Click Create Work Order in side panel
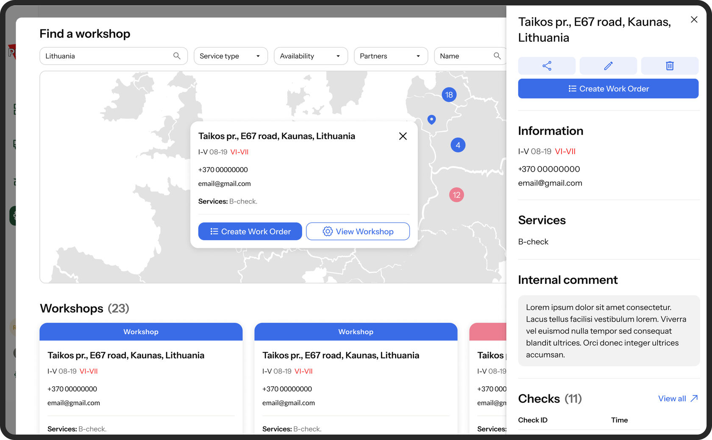The width and height of the screenshot is (712, 440). click(608, 88)
